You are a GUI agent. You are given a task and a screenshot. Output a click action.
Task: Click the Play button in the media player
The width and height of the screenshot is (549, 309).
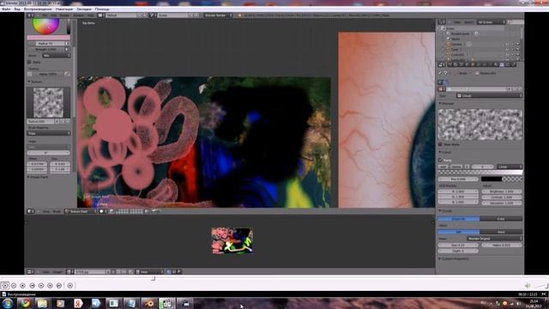pos(5,286)
